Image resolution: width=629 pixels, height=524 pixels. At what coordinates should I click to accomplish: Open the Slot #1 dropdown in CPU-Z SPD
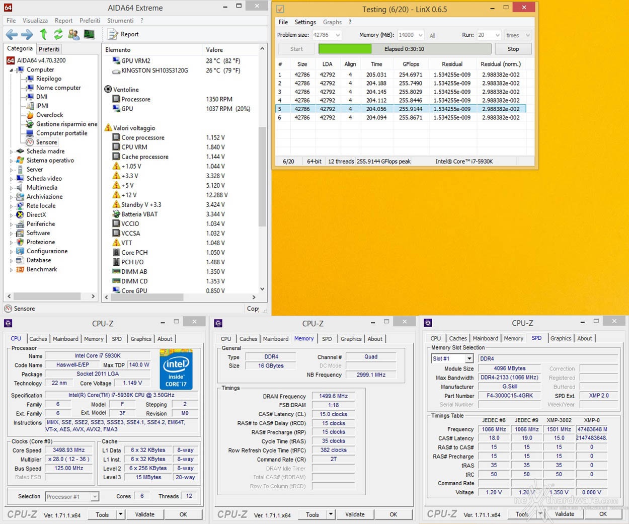click(x=469, y=358)
